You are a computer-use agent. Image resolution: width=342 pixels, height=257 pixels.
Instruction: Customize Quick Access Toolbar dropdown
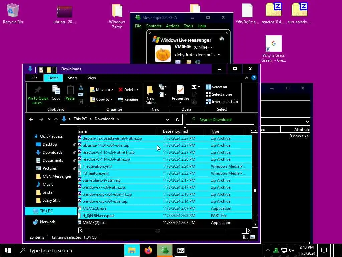55,70
